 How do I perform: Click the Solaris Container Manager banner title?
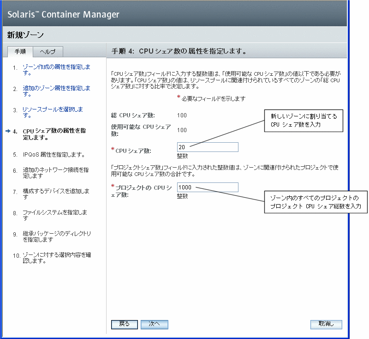(63, 14)
